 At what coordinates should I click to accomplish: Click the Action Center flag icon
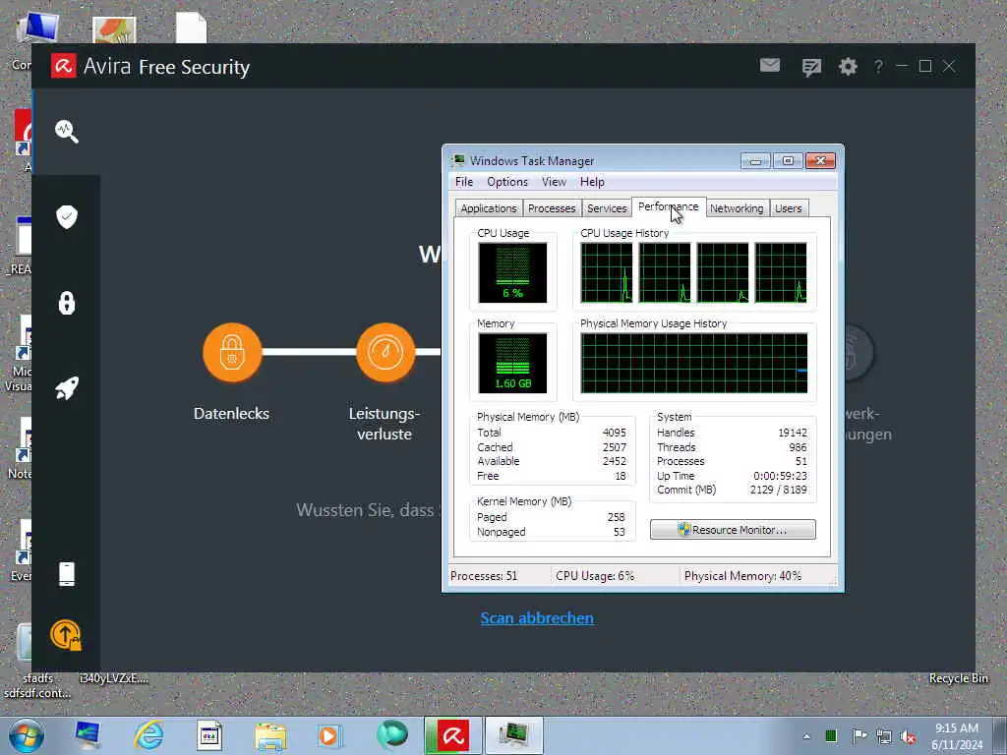click(x=859, y=735)
